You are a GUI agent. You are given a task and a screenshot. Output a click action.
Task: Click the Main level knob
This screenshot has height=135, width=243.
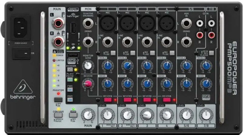[x=88, y=116]
